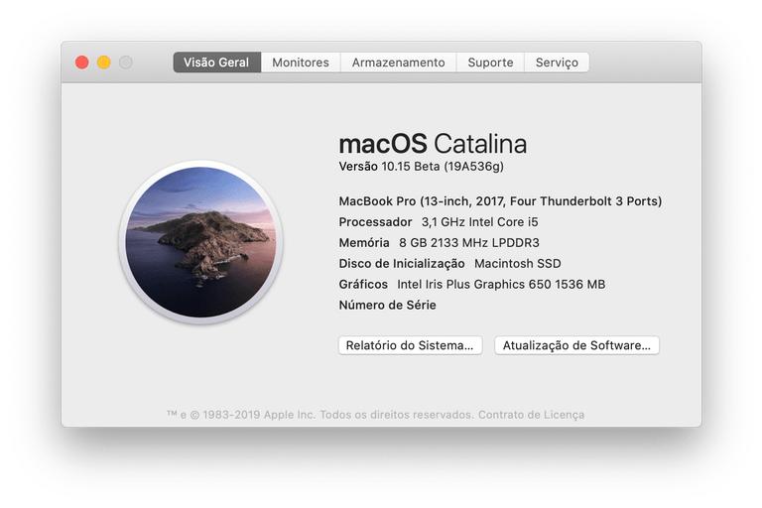
Task: Click the Memória 8 GB line
Action: (439, 243)
